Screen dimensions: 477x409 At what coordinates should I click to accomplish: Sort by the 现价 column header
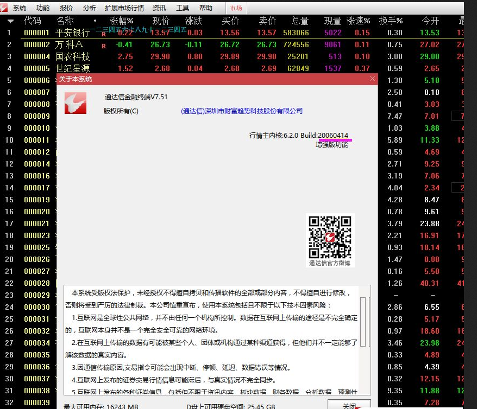161,21
